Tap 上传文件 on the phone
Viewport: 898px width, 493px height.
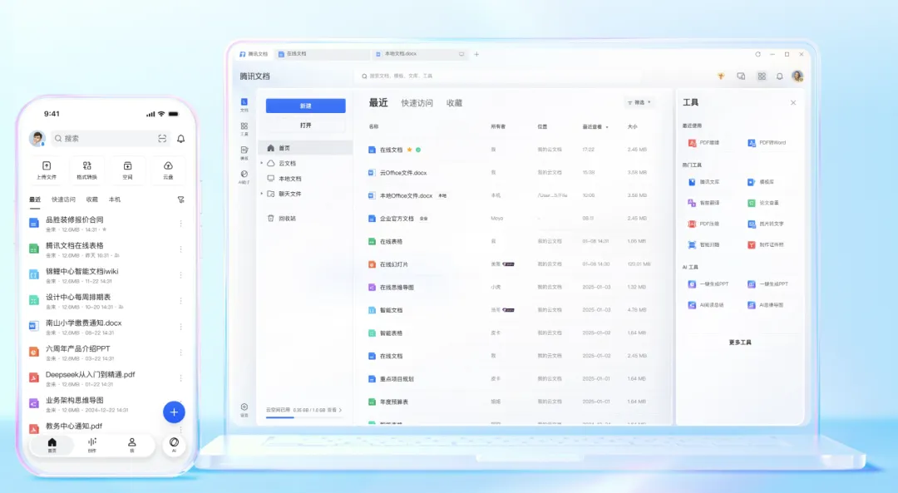(x=47, y=170)
